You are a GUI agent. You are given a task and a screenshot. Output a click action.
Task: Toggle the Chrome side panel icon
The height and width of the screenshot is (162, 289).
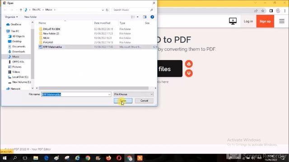(271, 11)
